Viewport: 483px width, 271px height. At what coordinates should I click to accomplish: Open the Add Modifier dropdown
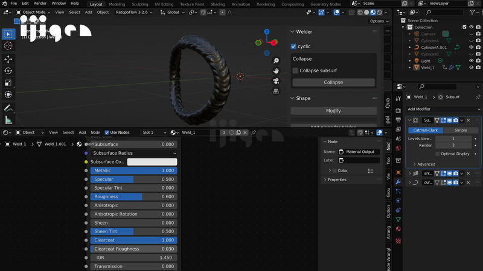click(443, 109)
